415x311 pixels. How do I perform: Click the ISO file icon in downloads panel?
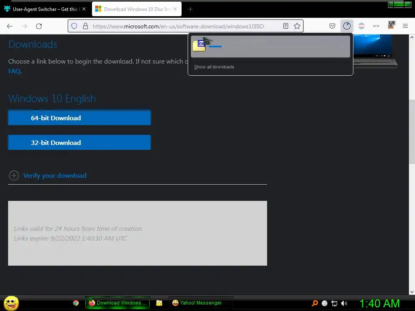point(199,46)
